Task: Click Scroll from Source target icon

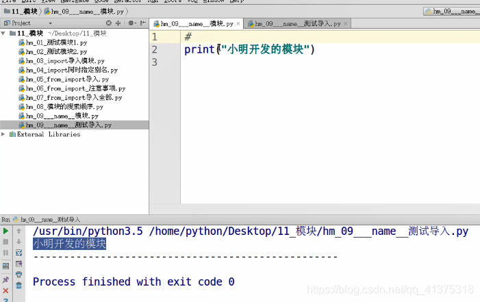Action: point(109,23)
